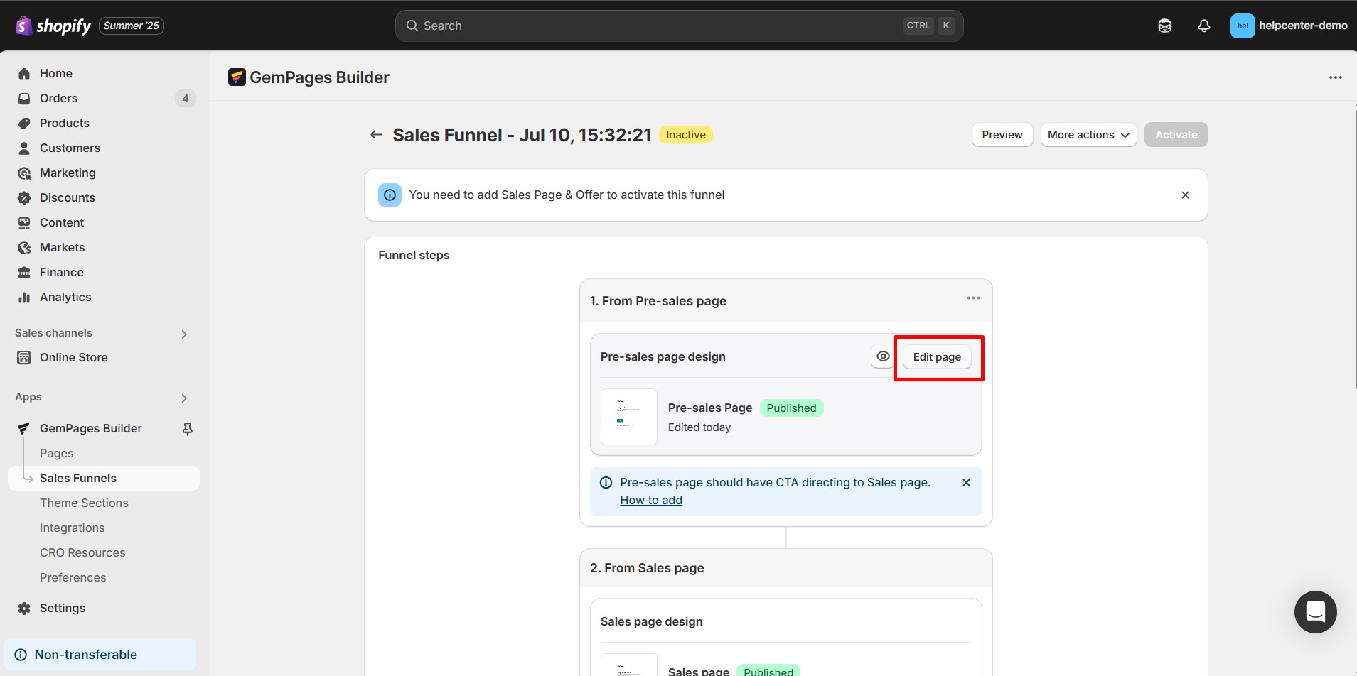
Task: Click the Edit page button
Action: pyautogui.click(x=936, y=357)
